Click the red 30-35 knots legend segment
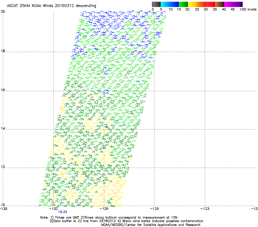 click(211, 4)
